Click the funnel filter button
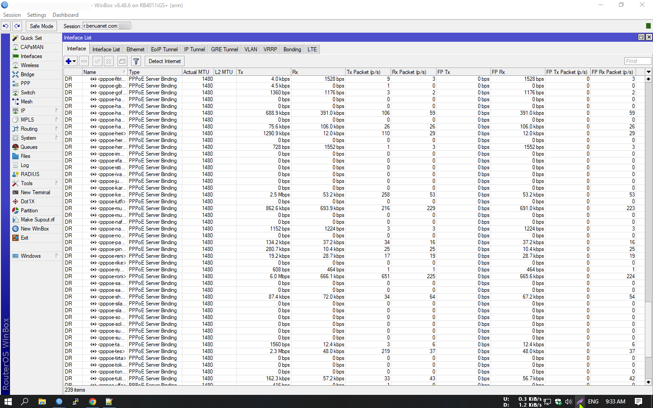 point(136,61)
